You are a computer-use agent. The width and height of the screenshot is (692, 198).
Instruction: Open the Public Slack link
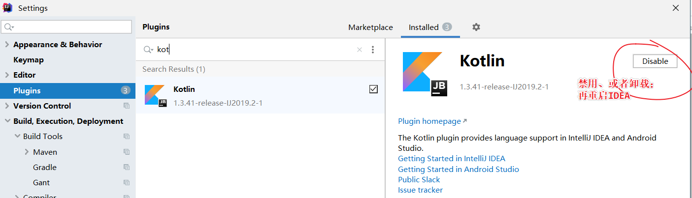tap(419, 180)
